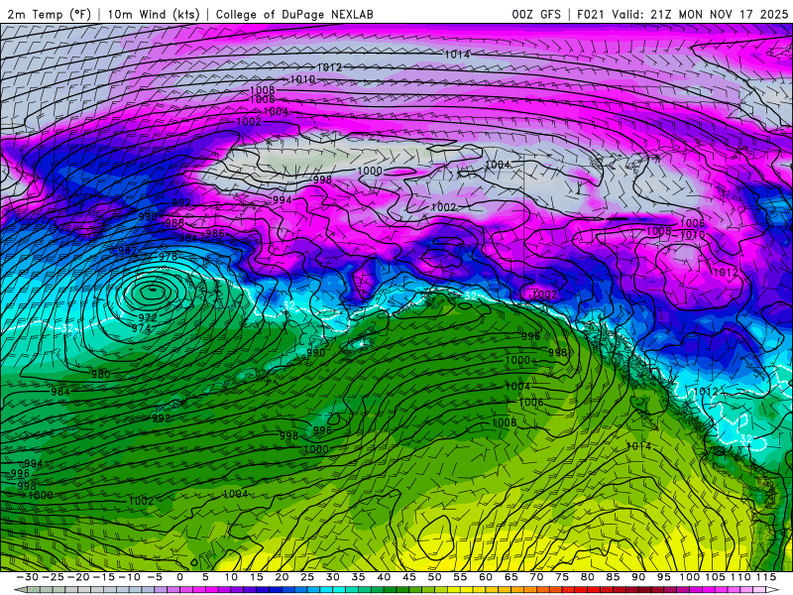The height and width of the screenshot is (595, 793).
Task: Click the 15 label on the color scale
Action: click(257, 577)
